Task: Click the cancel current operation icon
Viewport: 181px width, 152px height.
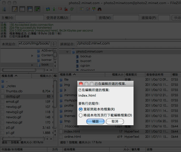Action: pos(60,9)
